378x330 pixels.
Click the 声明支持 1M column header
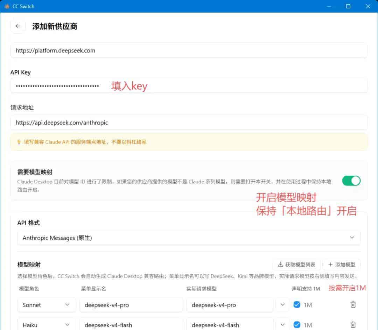point(306,289)
